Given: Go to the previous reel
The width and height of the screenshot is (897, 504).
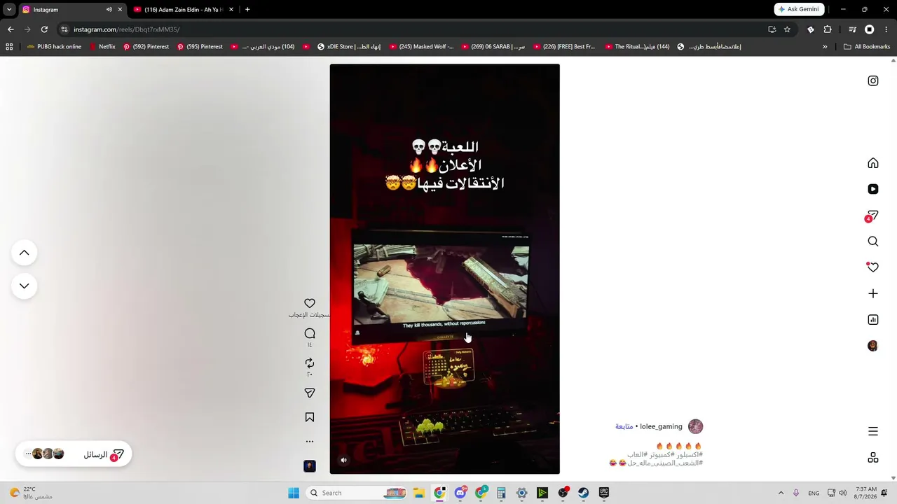Looking at the screenshot, I should click(x=24, y=253).
